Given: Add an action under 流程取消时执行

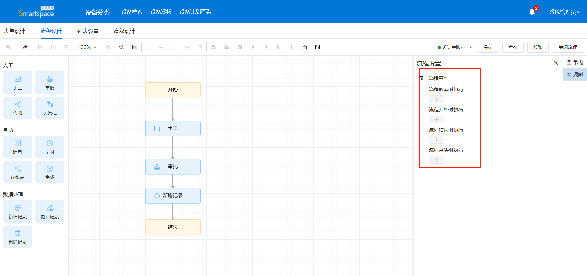Looking at the screenshot, I should click(437, 99).
